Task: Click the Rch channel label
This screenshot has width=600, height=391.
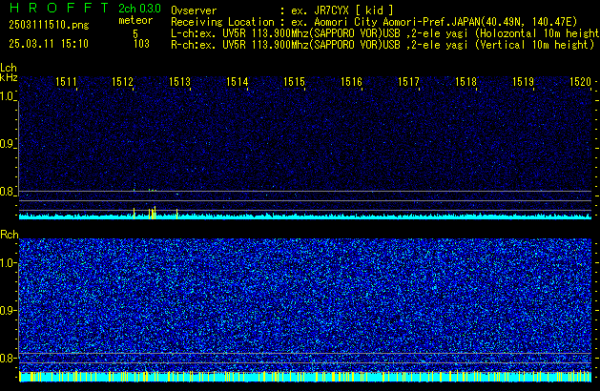Action: pyautogui.click(x=10, y=235)
